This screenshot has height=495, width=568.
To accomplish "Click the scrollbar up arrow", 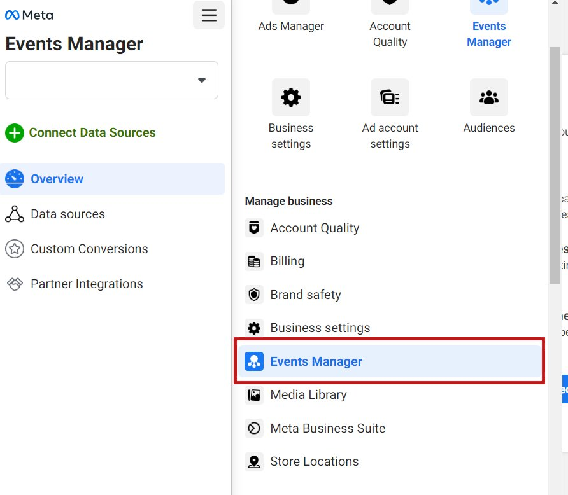I will pyautogui.click(x=555, y=3).
